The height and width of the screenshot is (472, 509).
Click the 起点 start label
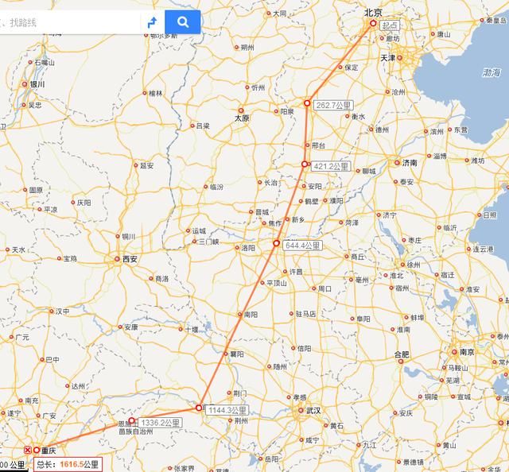pos(390,25)
